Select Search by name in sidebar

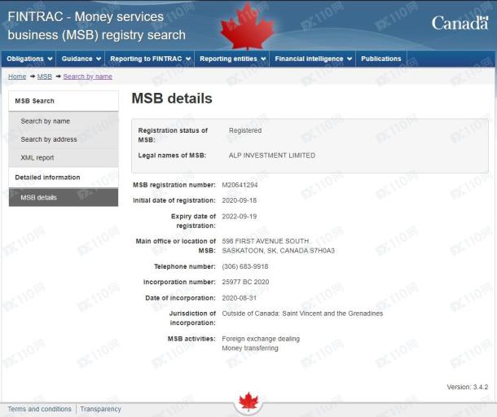45,121
